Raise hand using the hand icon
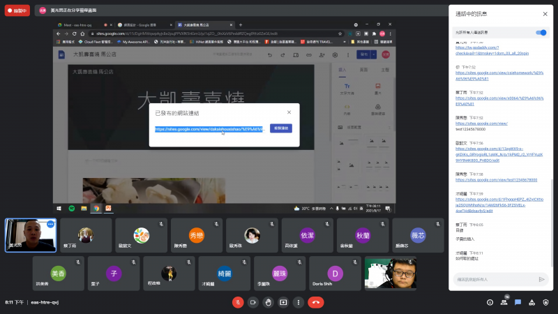This screenshot has height=314, width=558. 268,302
